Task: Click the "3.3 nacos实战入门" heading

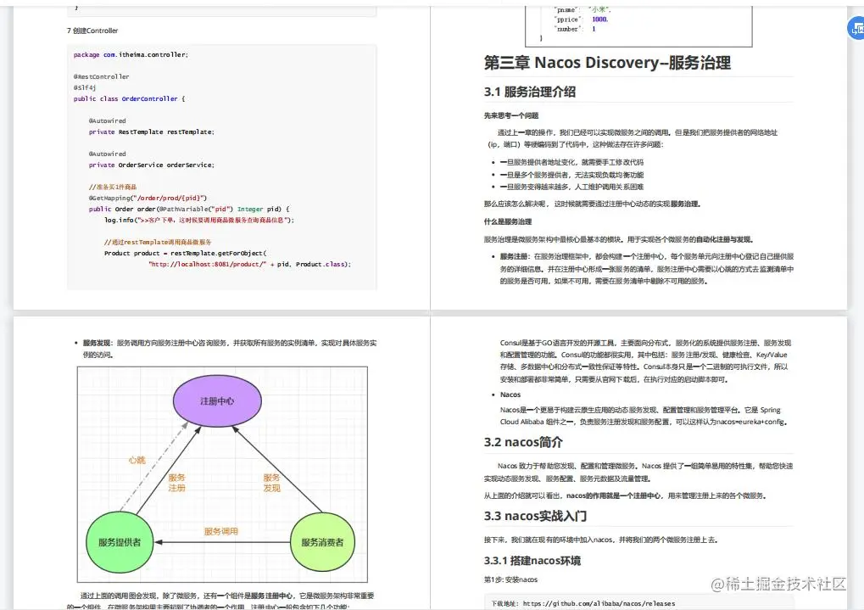Action: 535,516
